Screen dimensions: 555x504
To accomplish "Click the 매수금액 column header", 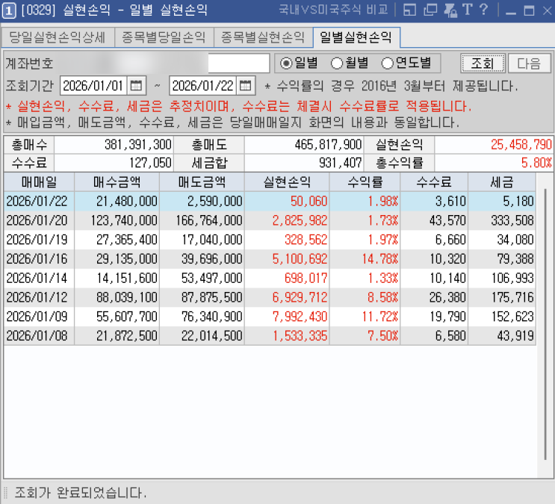I will coord(117,182).
